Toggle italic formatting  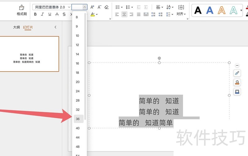point(42,14)
